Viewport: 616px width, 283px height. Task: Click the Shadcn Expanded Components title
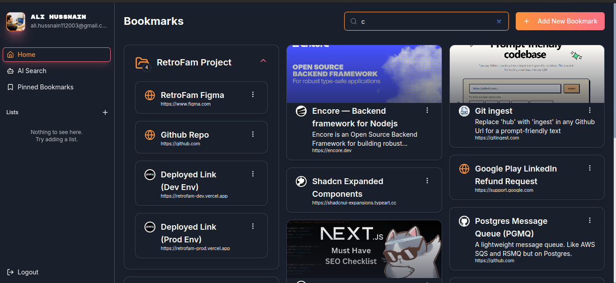coord(347,188)
